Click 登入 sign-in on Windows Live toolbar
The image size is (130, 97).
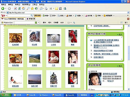coord(126,23)
